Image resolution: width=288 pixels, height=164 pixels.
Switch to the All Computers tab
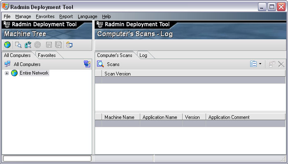point(17,55)
